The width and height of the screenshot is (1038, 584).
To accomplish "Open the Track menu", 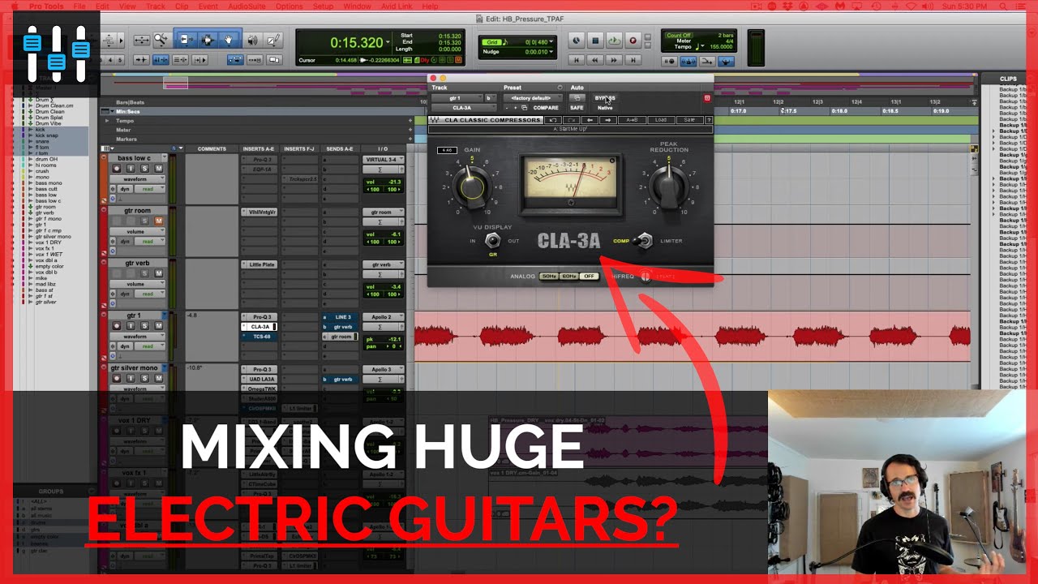I will tap(155, 6).
